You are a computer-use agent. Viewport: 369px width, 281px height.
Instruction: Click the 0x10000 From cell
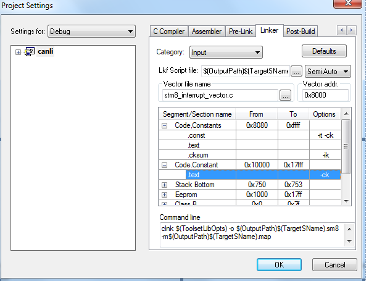pyautogui.click(x=257, y=165)
